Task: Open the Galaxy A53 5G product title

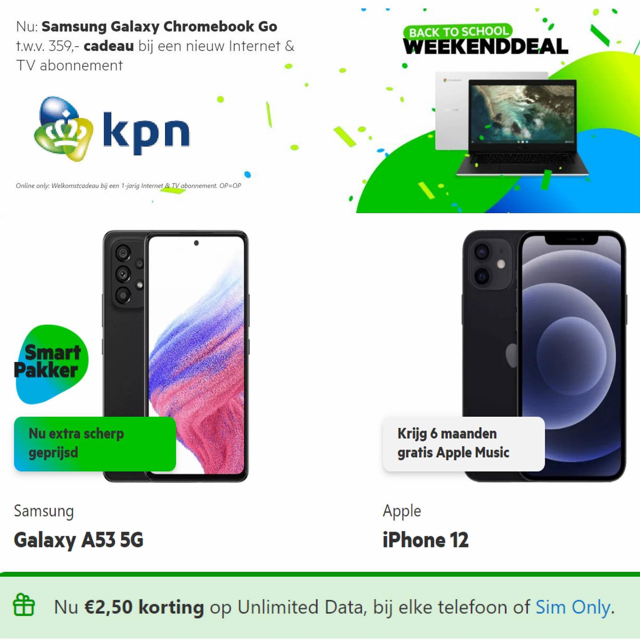Action: (78, 540)
